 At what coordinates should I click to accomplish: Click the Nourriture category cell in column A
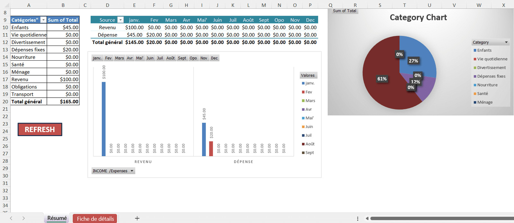pos(29,57)
